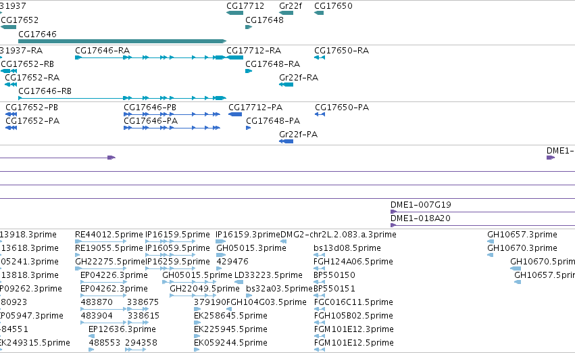The height and width of the screenshot is (353, 575).
Task: Select EST IP16159.3prime
Action: click(x=221, y=241)
